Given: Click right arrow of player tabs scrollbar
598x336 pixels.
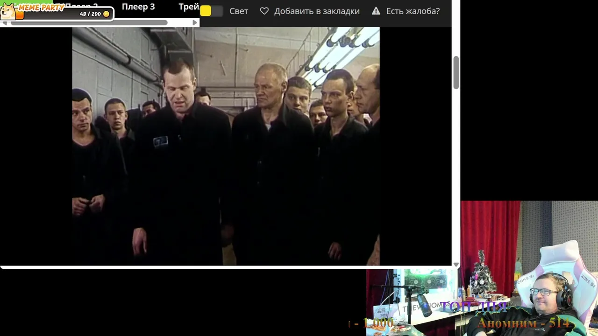Looking at the screenshot, I should point(195,22).
